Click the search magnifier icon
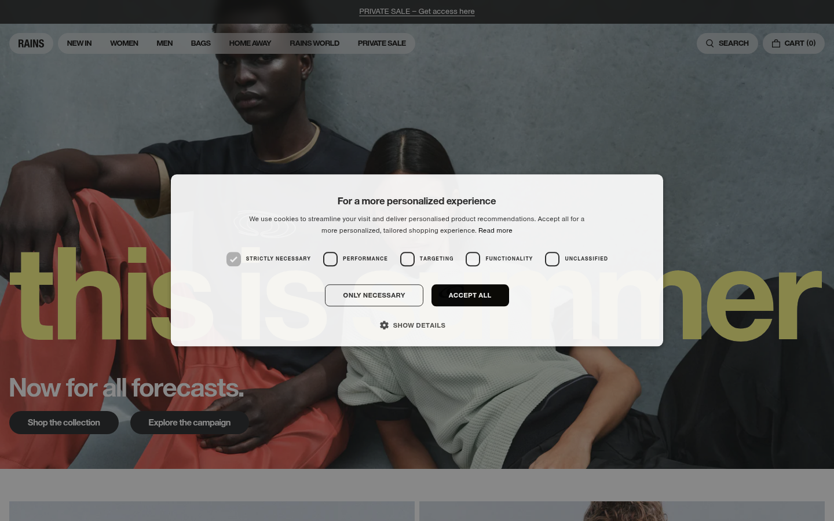The height and width of the screenshot is (521, 834). 709,43
